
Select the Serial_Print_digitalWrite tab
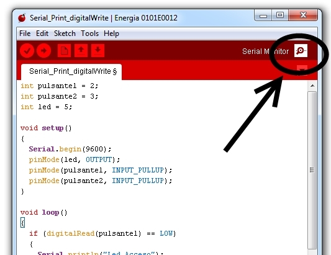tap(71, 71)
